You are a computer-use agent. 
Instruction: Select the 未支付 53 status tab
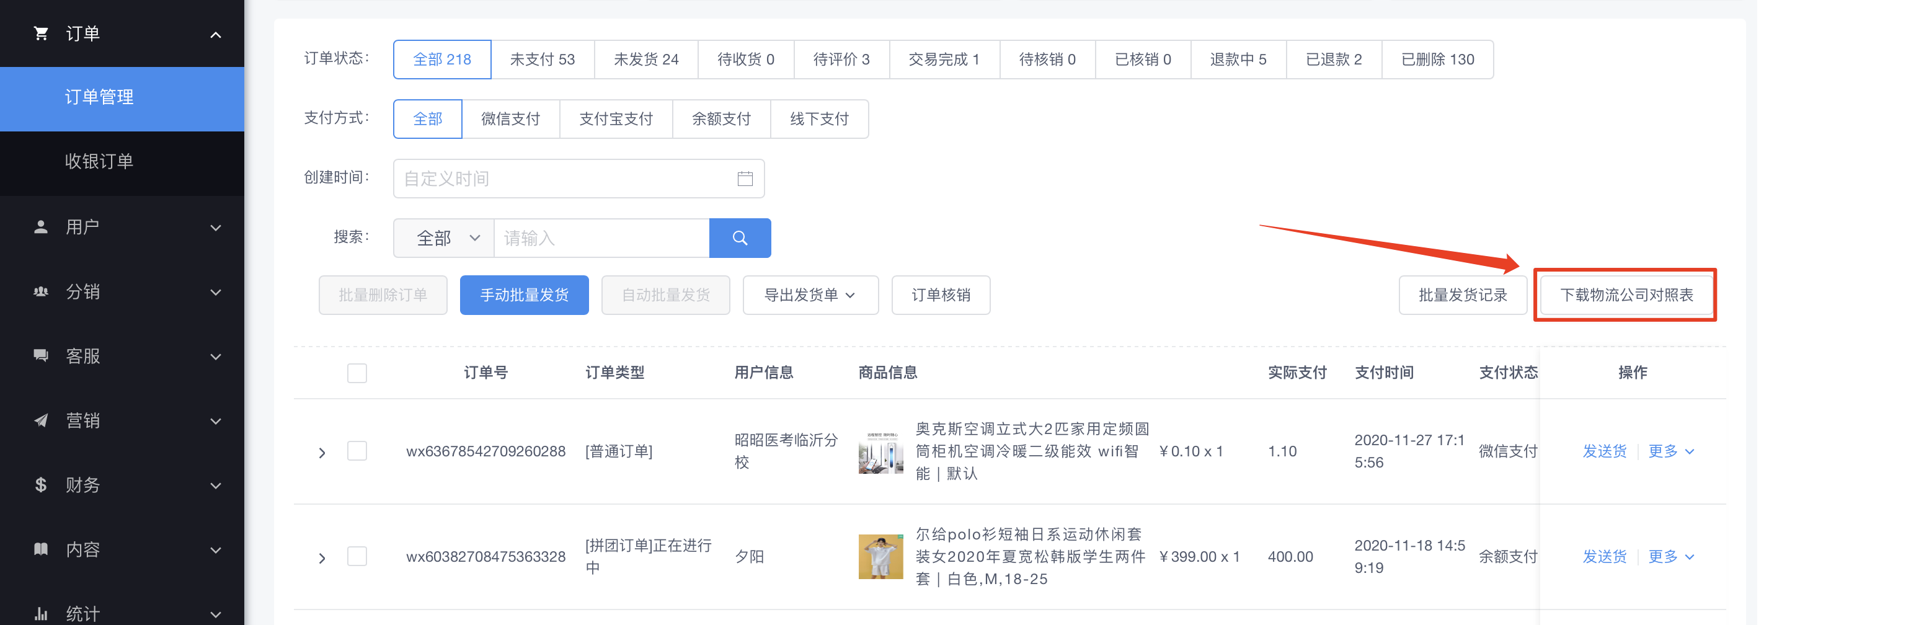click(543, 59)
